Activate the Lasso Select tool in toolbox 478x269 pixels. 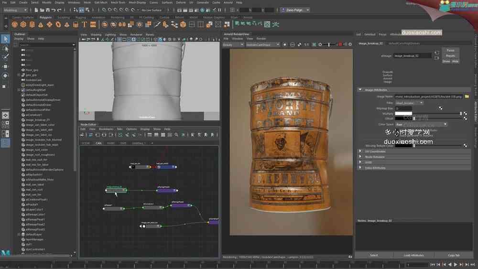pos(5,48)
